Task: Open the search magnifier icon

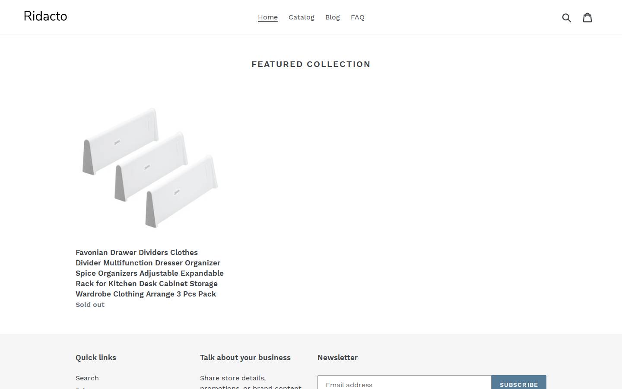Action: coord(567,17)
